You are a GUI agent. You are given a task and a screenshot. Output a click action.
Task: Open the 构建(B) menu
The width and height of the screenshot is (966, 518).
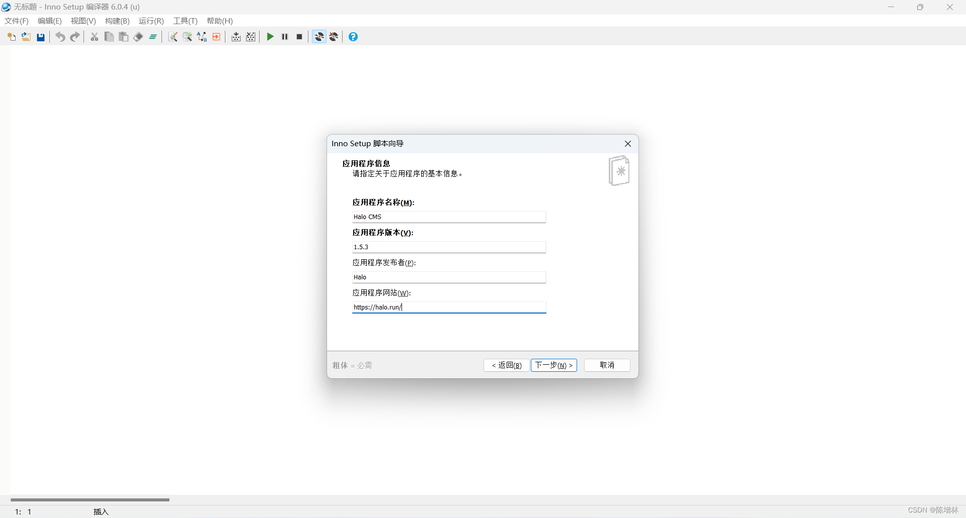tap(117, 21)
